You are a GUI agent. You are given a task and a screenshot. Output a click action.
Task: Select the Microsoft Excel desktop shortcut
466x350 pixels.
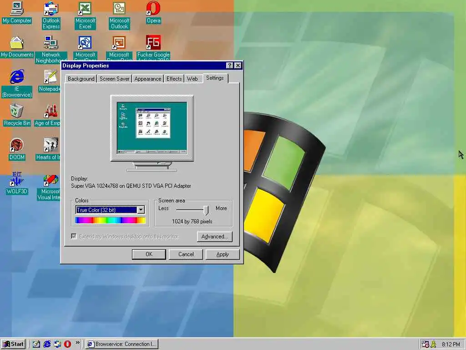(85, 15)
